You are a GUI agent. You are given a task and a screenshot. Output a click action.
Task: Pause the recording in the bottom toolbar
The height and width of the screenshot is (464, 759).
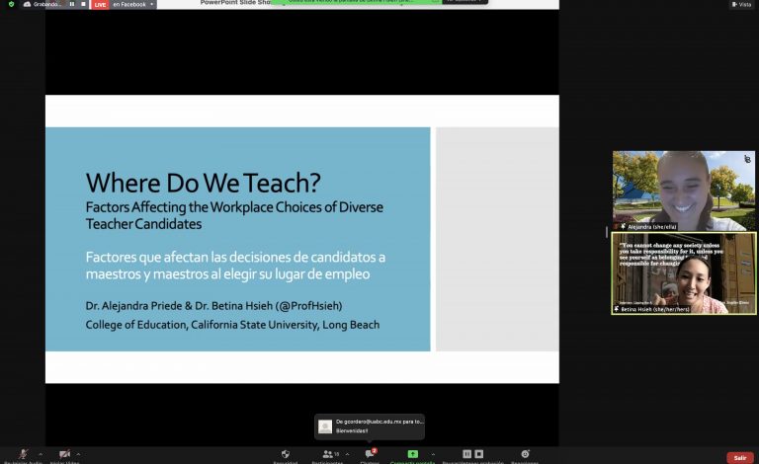tap(466, 454)
